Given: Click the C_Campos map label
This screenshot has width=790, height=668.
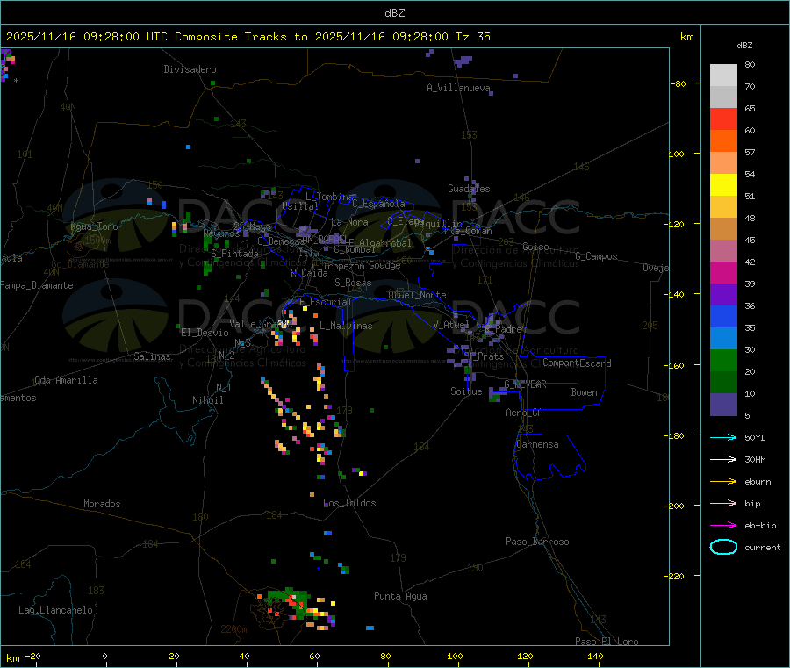Looking at the screenshot, I should pos(596,256).
